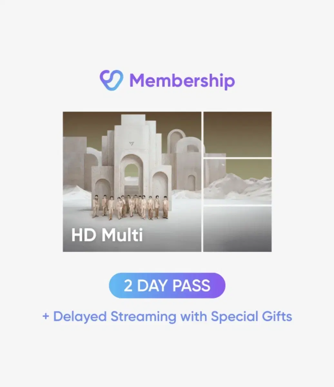This screenshot has height=387, width=334.
Task: Open the large HD Multi main view
Action: (132, 182)
